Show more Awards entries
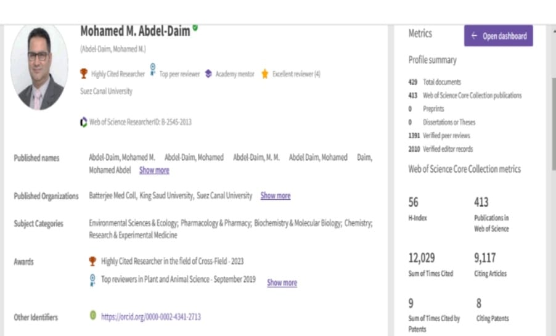 point(282,283)
